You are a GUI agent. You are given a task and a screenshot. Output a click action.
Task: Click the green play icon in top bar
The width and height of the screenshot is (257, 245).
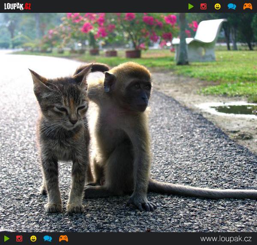click(191, 6)
